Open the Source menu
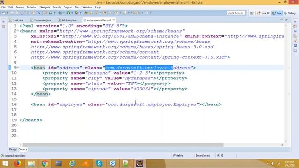The image size is (299, 168). [20, 7]
